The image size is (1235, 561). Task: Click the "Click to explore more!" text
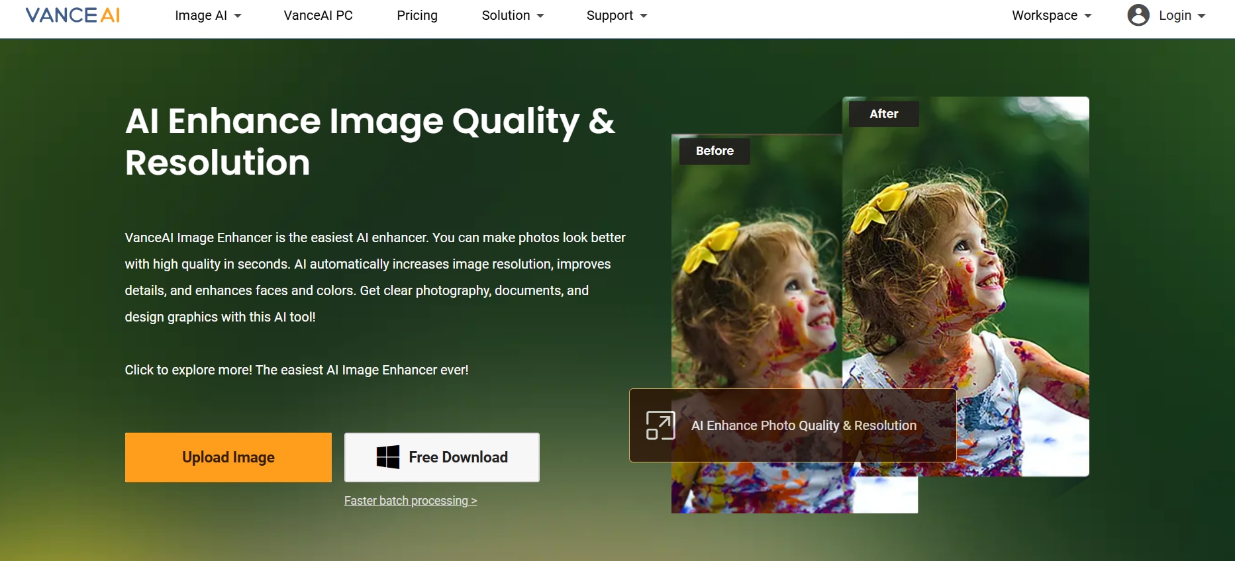[297, 370]
